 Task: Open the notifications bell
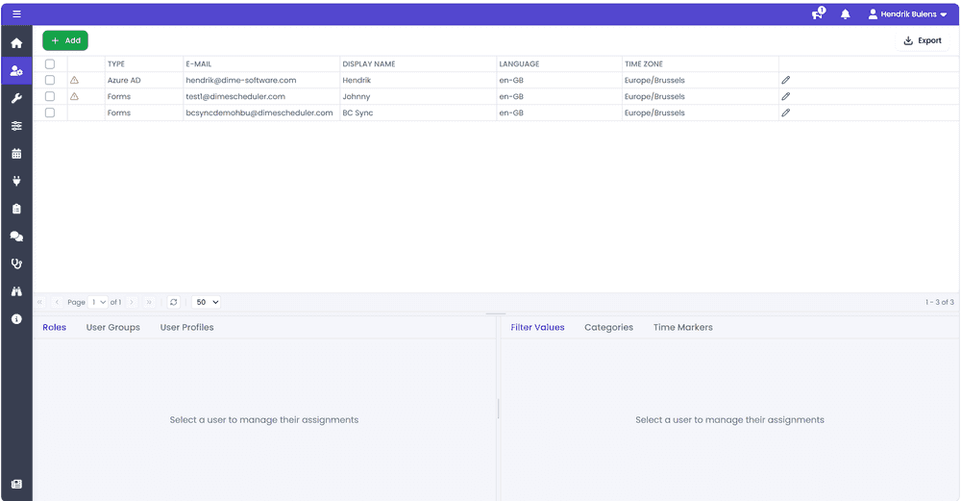point(845,14)
